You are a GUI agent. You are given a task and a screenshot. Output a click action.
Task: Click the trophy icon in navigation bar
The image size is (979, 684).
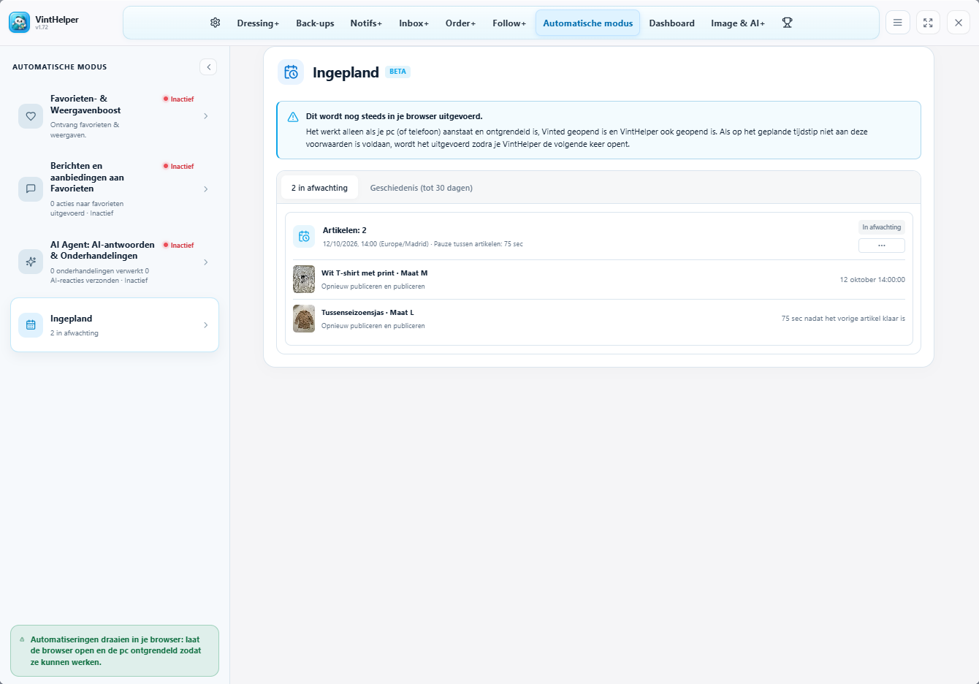[x=787, y=23]
